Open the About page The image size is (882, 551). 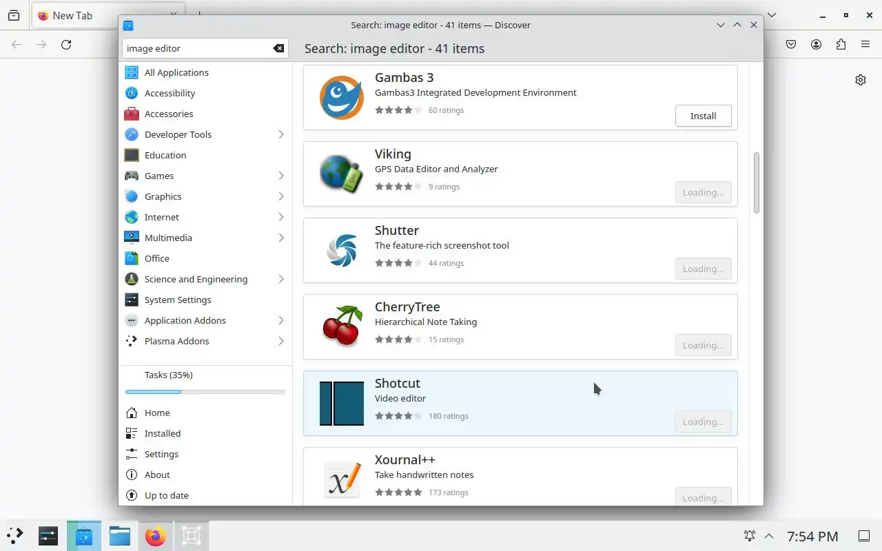coord(205,475)
